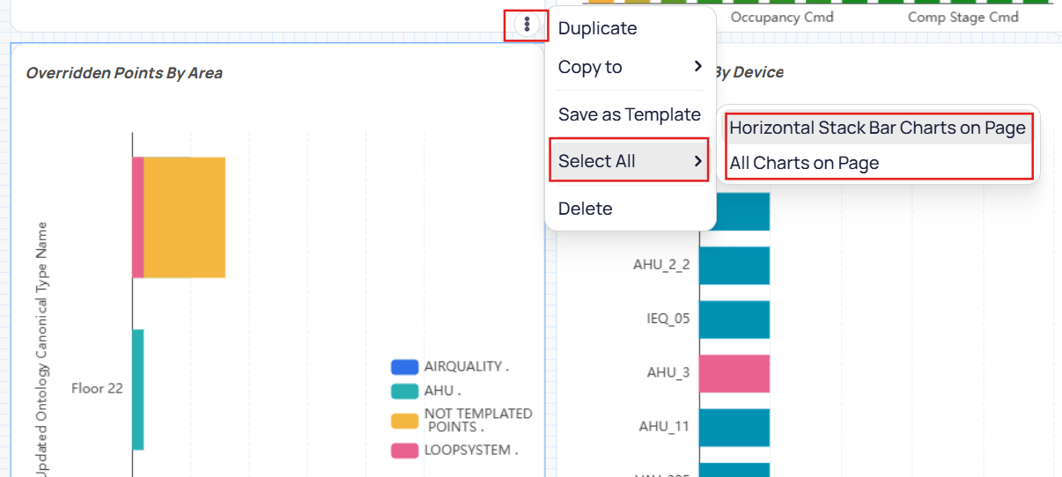The height and width of the screenshot is (477, 1062).
Task: Select the blue IEQ_05 bar
Action: click(x=734, y=319)
